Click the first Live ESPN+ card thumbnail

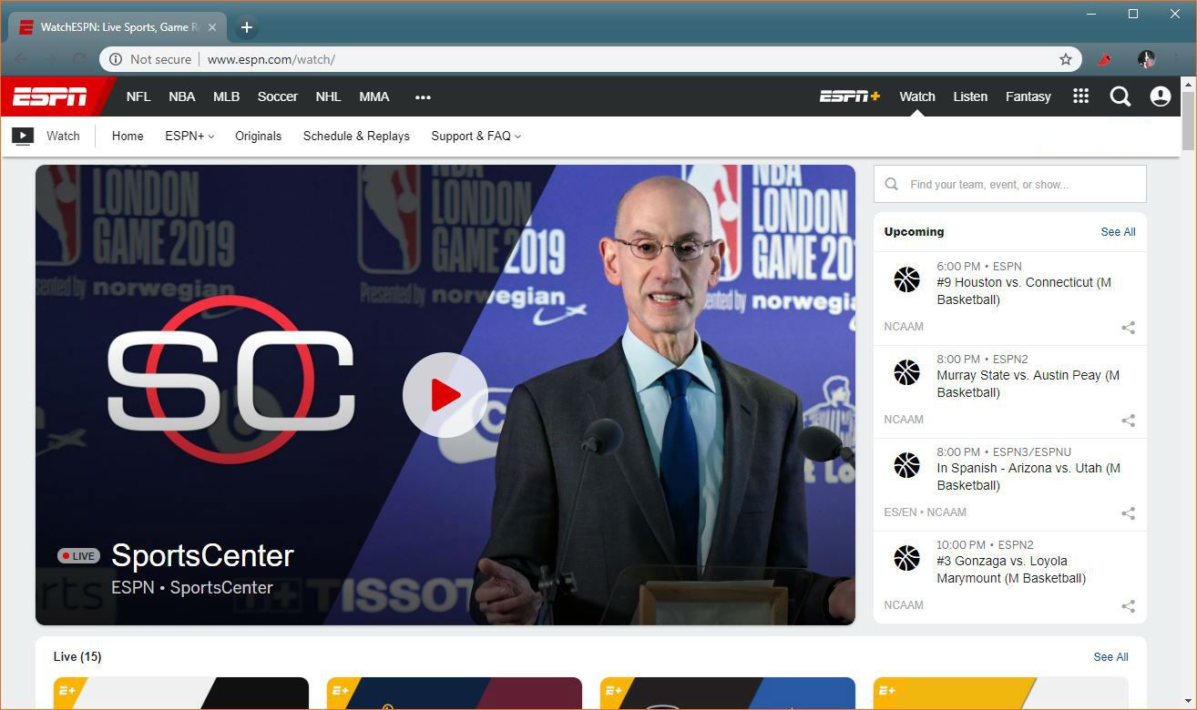click(181, 693)
